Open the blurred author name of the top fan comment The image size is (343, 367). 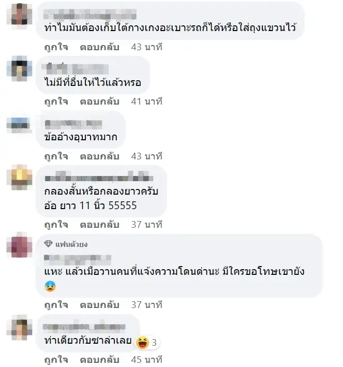[x=78, y=258]
